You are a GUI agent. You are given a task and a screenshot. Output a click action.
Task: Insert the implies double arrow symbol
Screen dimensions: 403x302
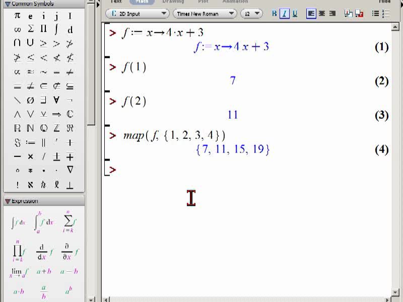[56, 114]
